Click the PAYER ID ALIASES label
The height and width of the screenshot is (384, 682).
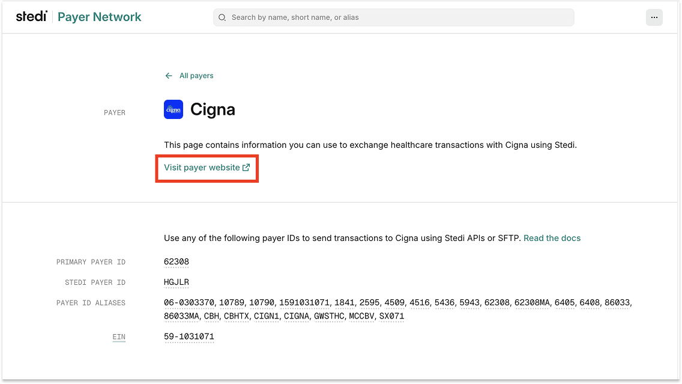91,303
